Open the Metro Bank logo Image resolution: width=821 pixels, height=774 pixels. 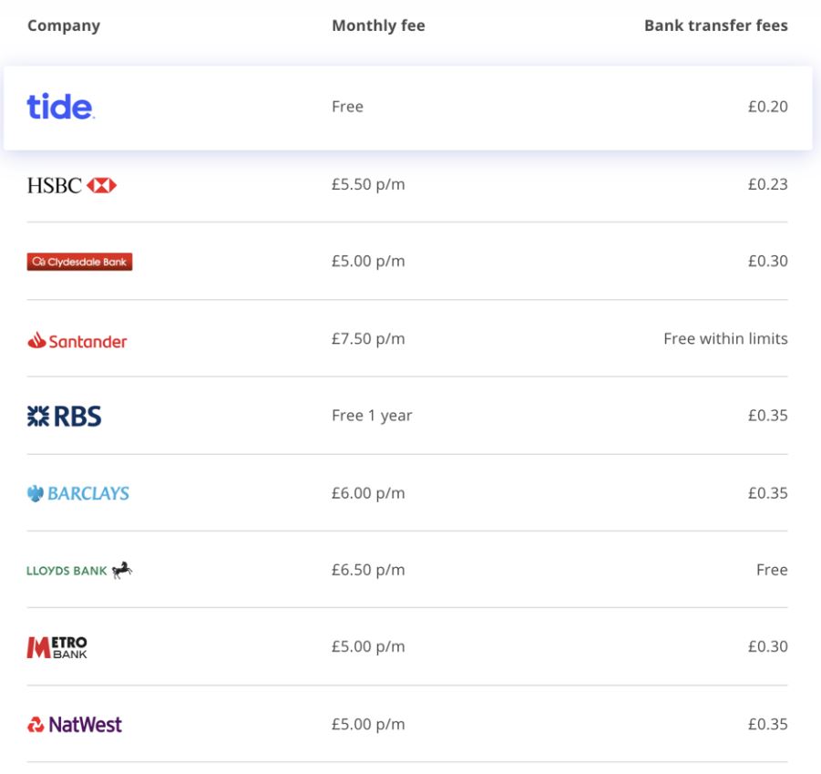(x=57, y=647)
